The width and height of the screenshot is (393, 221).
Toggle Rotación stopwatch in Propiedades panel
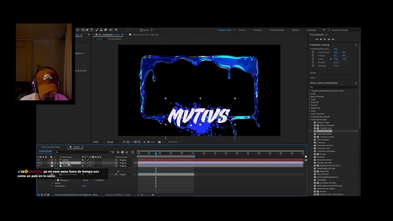point(313,62)
